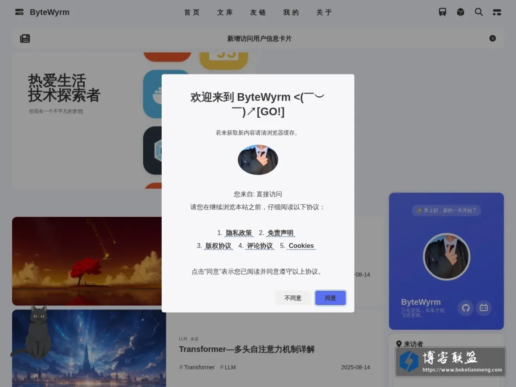Click the location pin icon beside 来访者

click(399, 344)
